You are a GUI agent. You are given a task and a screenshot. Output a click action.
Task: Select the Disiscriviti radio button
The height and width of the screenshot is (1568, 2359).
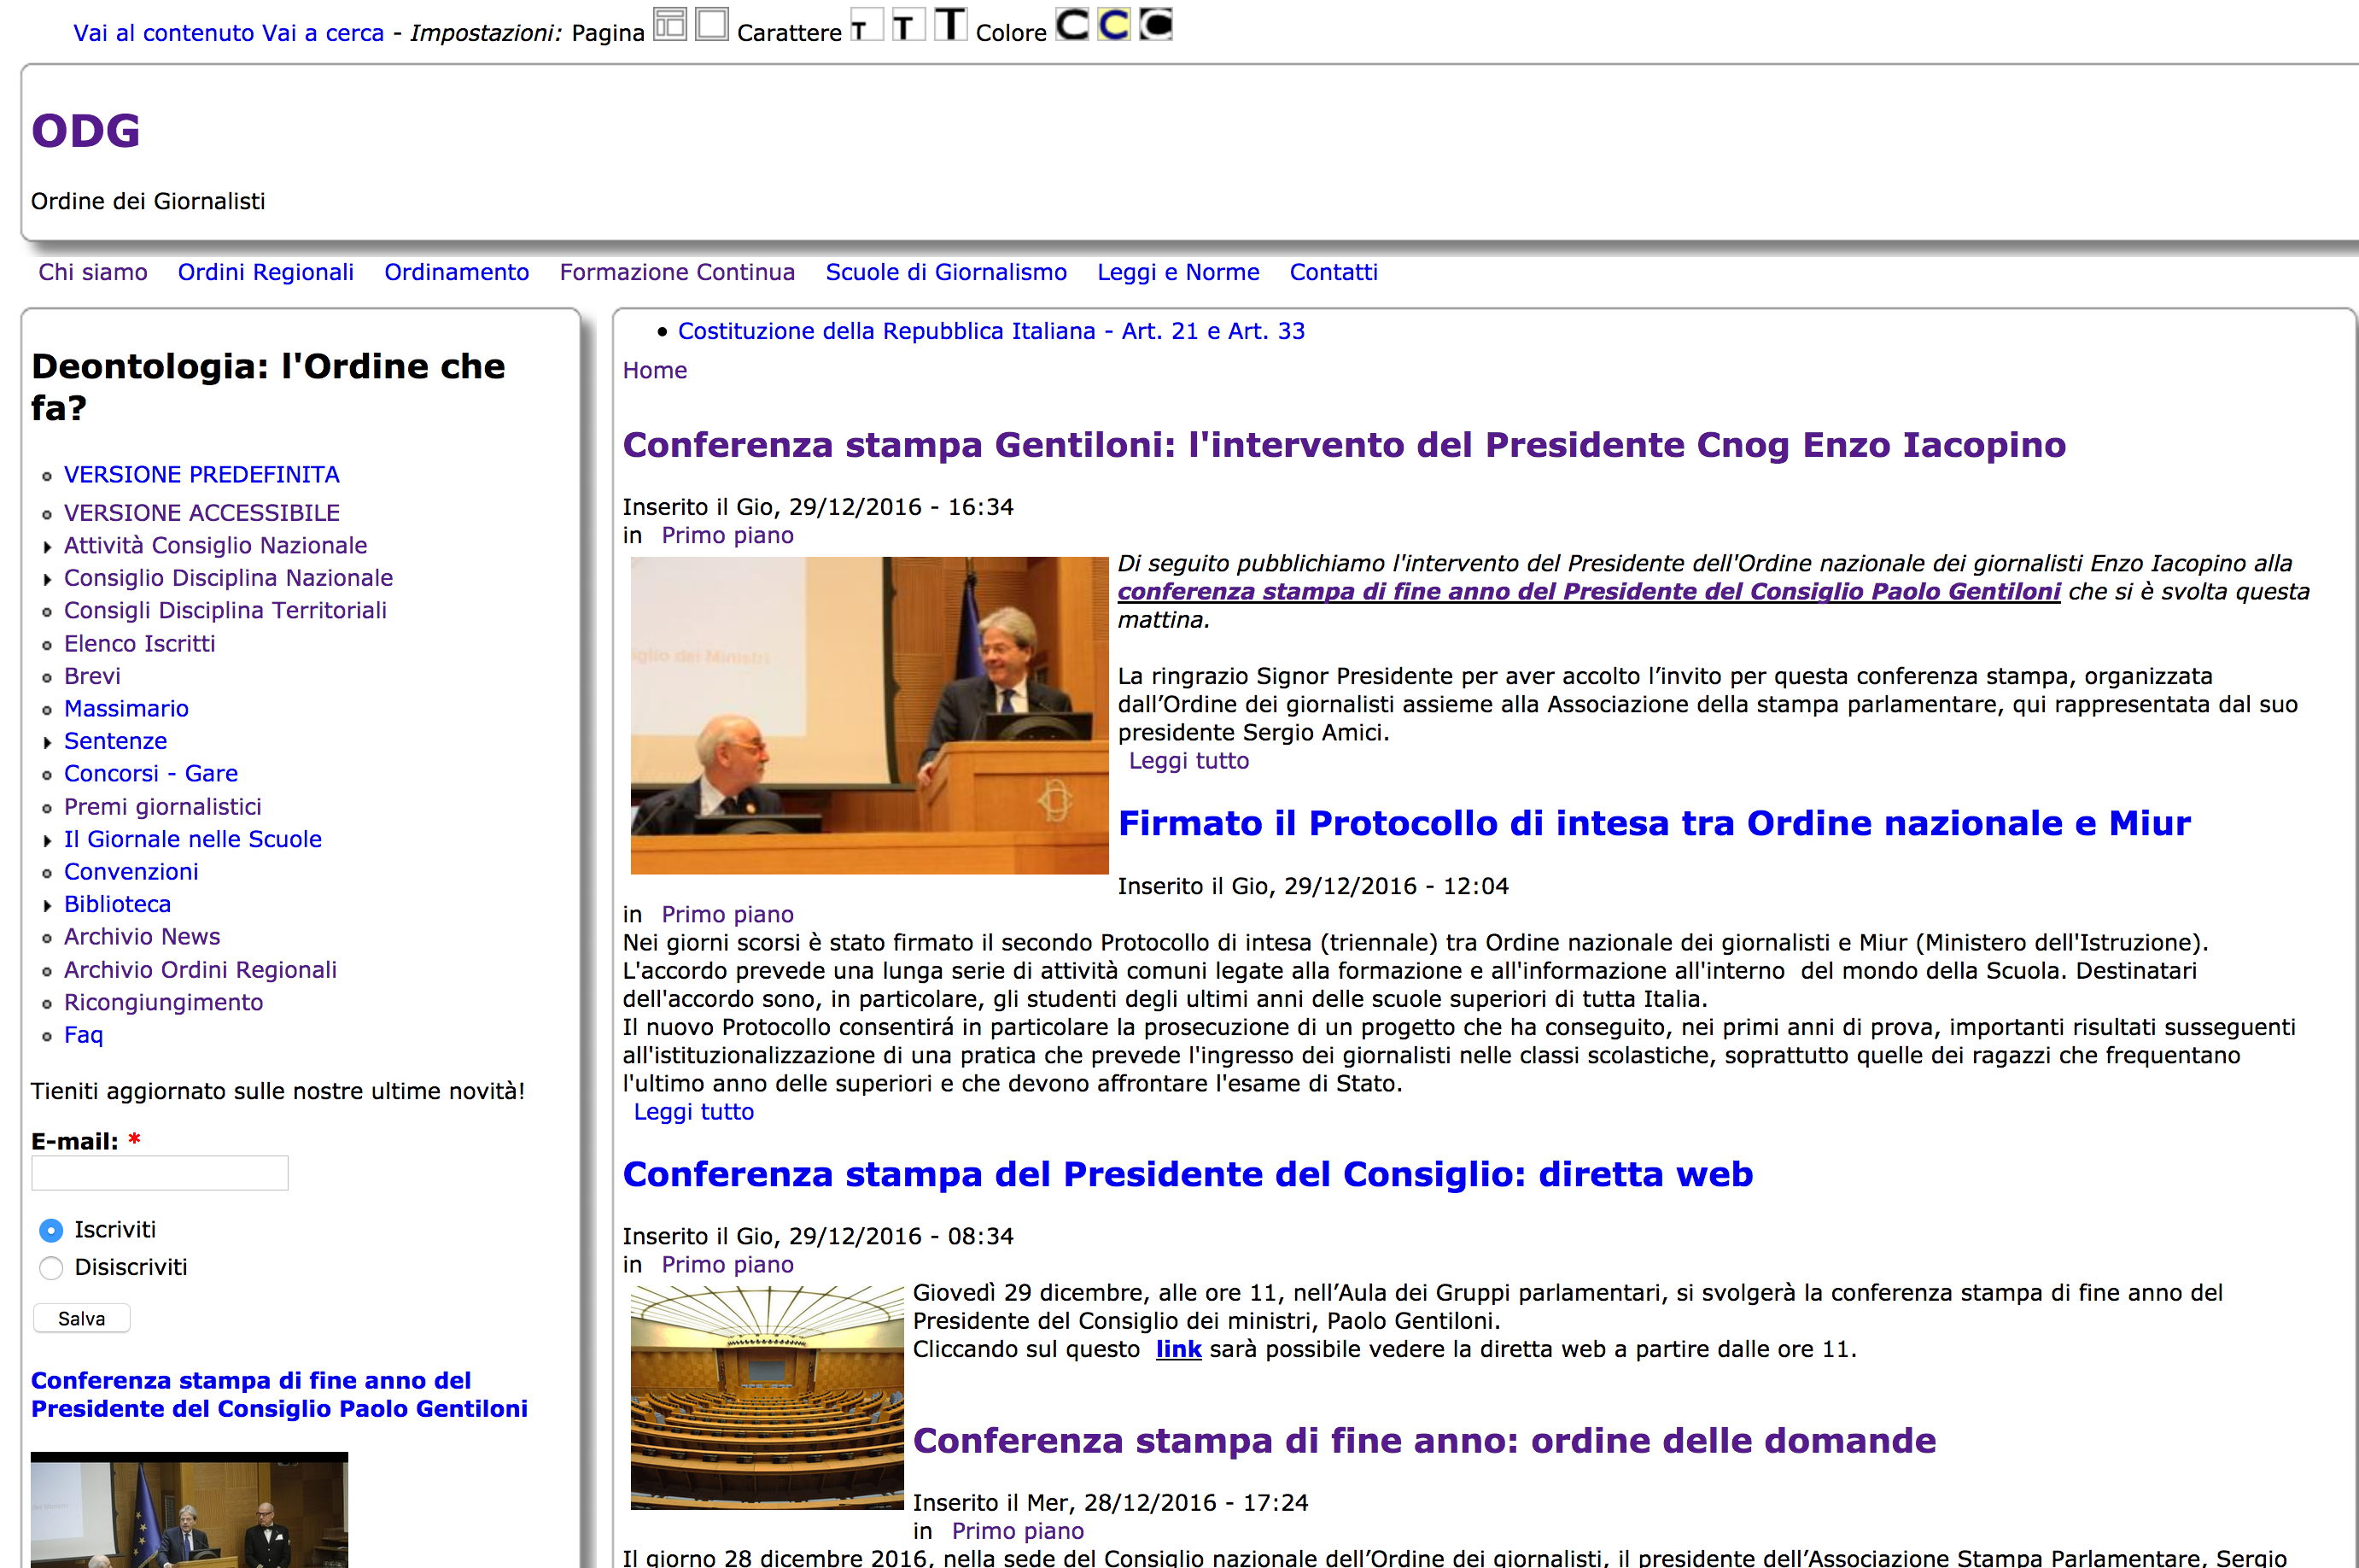coord(51,1268)
